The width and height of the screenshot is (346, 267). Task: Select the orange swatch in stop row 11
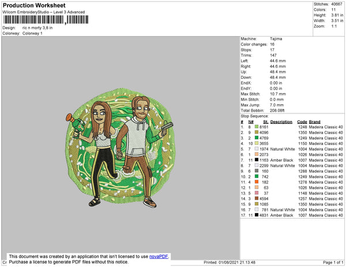[257, 182]
